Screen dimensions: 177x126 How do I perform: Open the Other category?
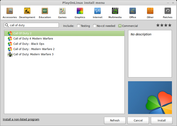[150, 13]
